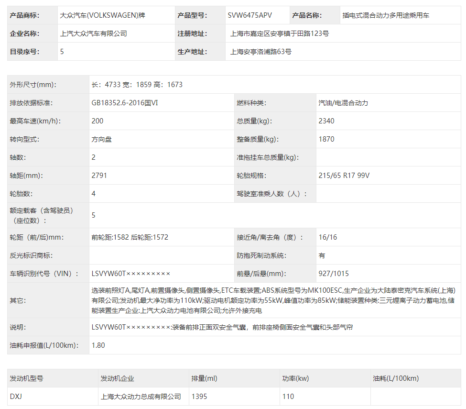The height and width of the screenshot is (409, 466).
Task: Select wheelbase value 2791
Action: click(99, 176)
